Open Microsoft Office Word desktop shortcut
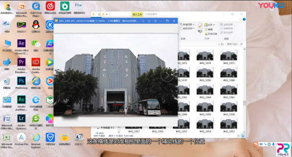292x157 pixels. pyautogui.click(x=7, y=119)
